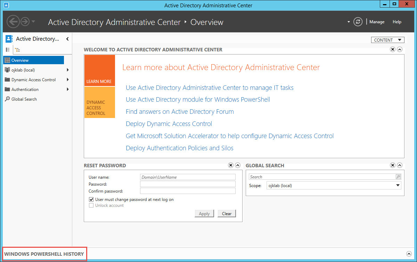Switch to list view icon in navigation pane
This screenshot has width=417, height=262.
click(x=8, y=50)
